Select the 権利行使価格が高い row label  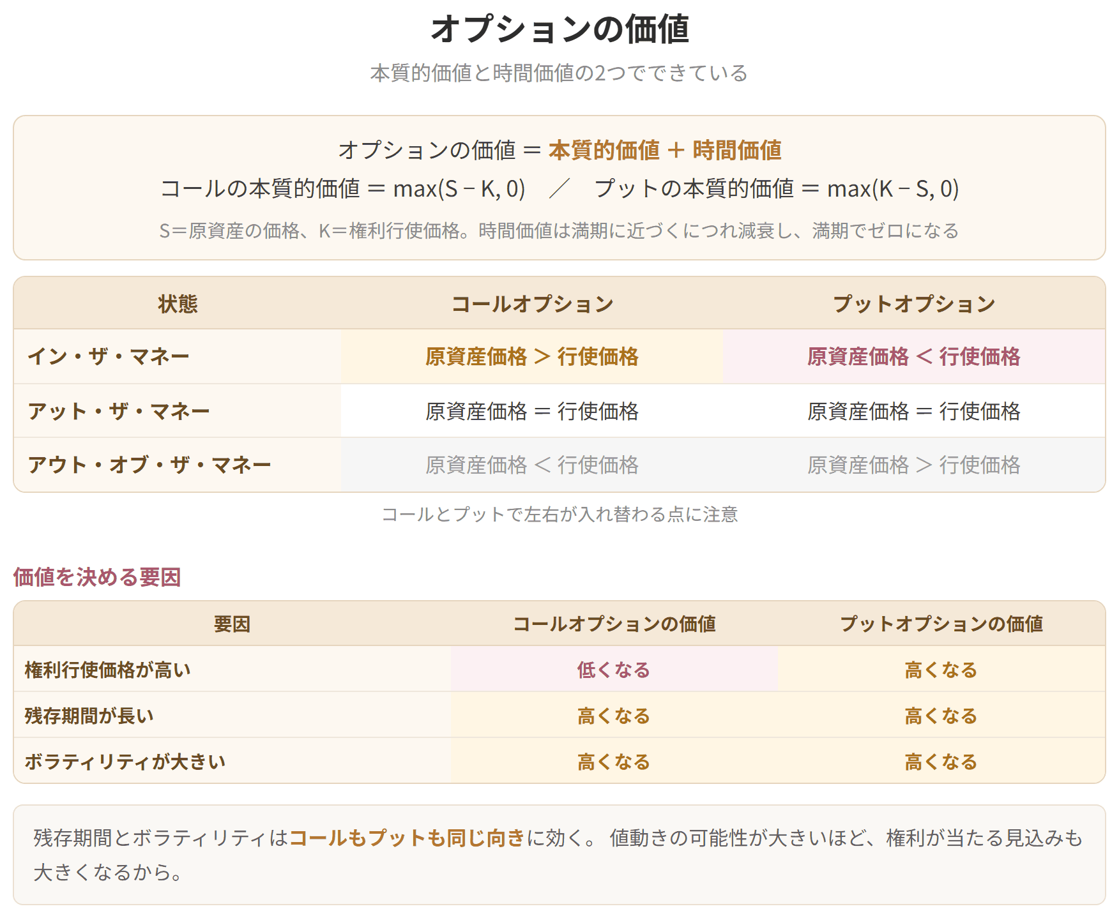pos(232,669)
